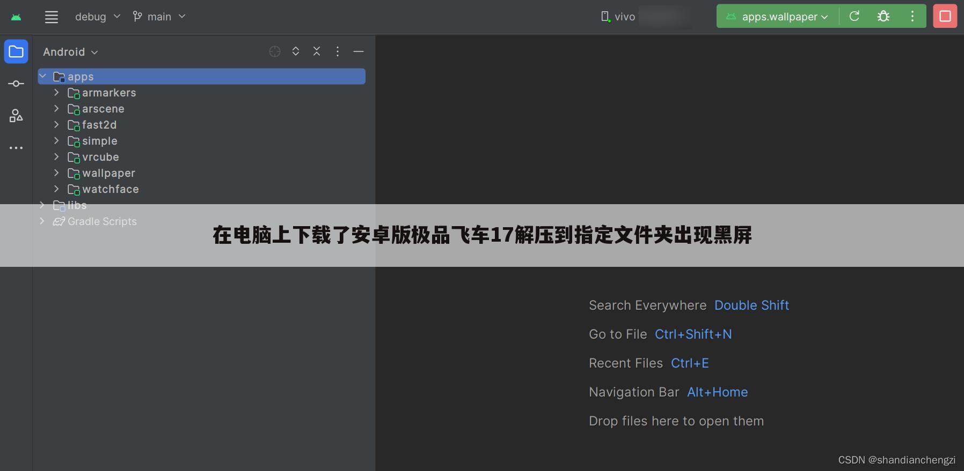The height and width of the screenshot is (471, 964).
Task: Open the main hamburger menu
Action: pos(52,17)
